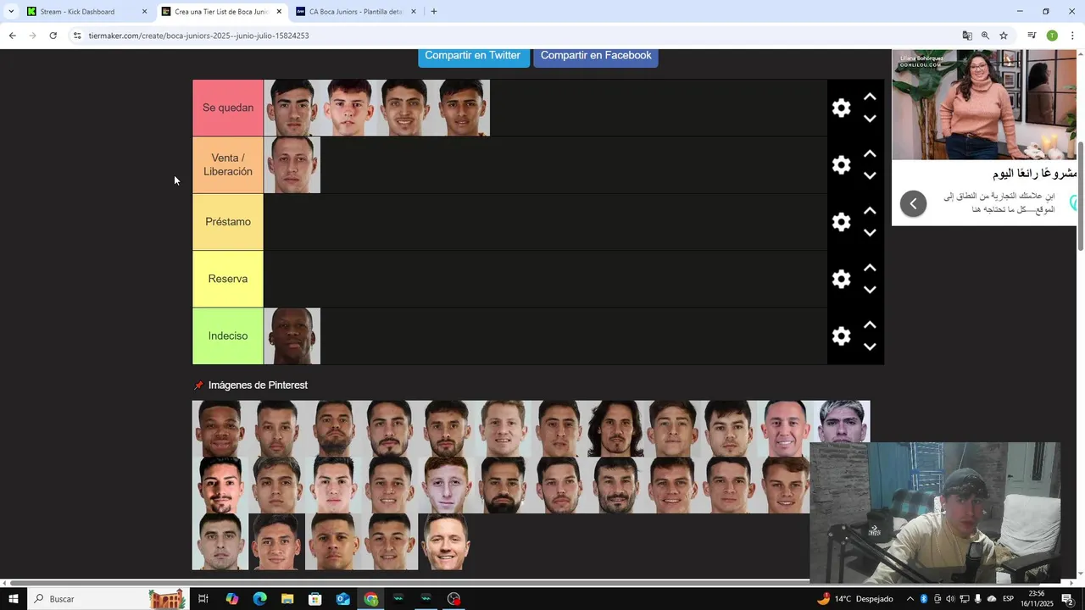Open the Windows Start menu

pyautogui.click(x=13, y=599)
